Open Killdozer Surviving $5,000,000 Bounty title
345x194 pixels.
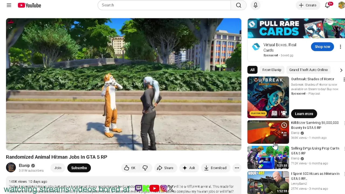click(x=315, y=125)
